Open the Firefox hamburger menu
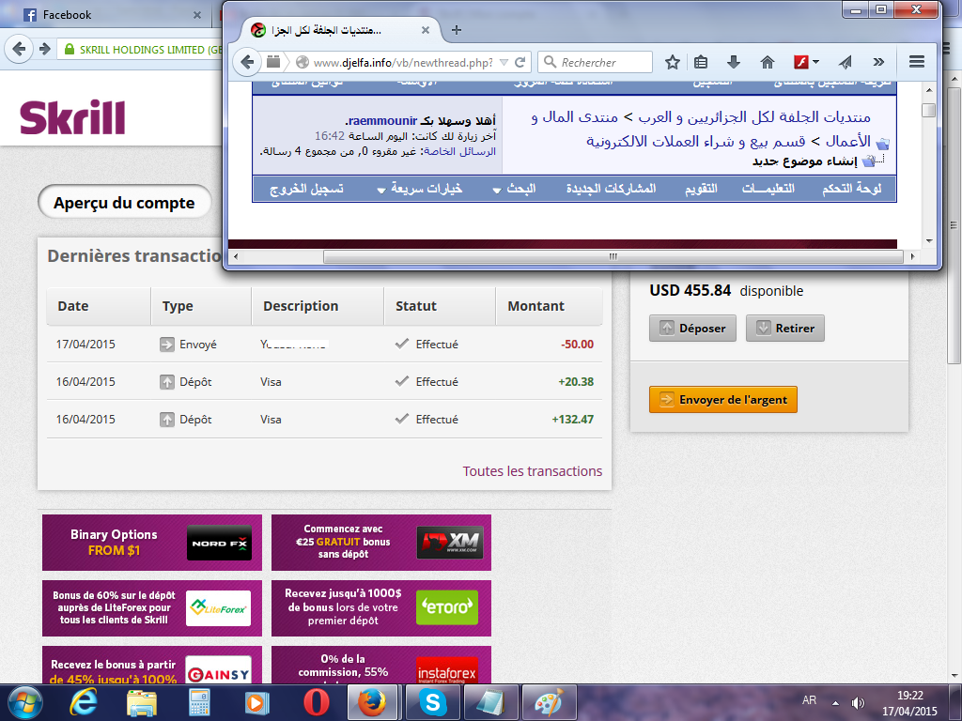962x721 pixels. point(917,62)
